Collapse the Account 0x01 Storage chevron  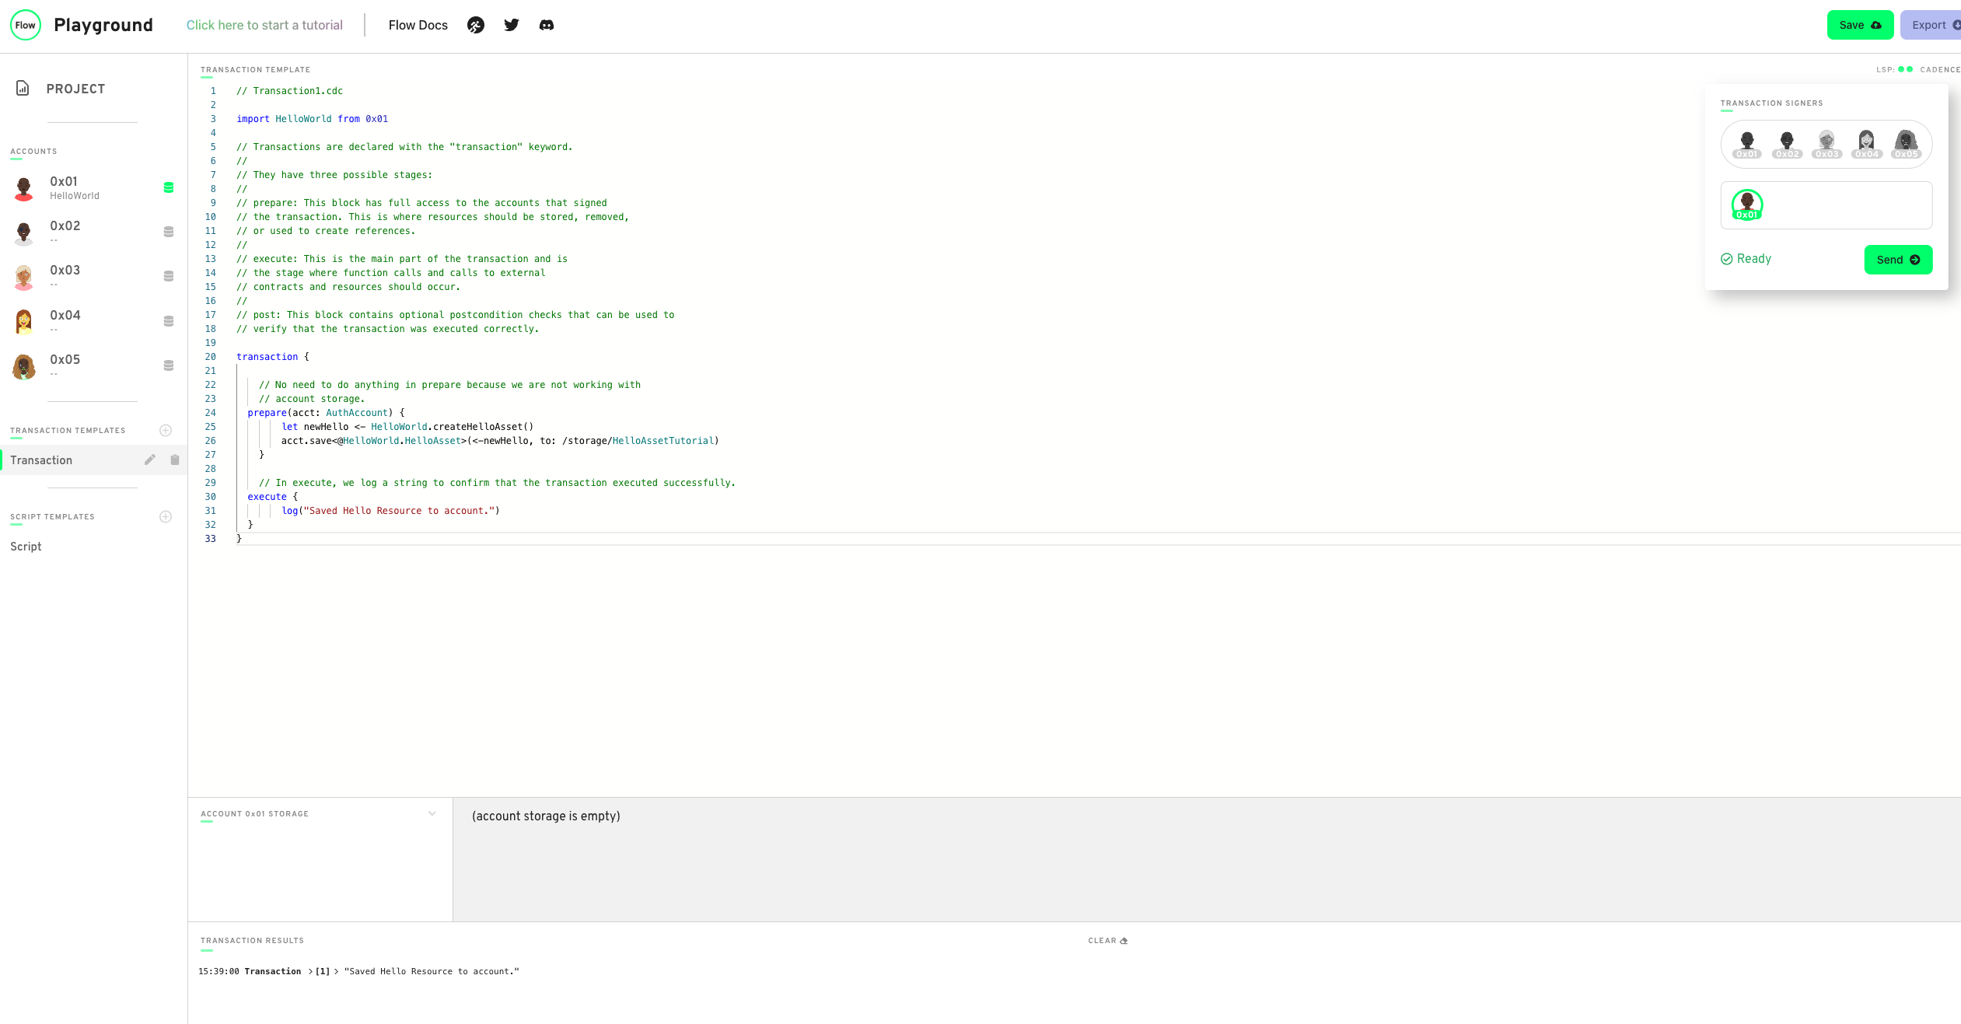coord(432,813)
